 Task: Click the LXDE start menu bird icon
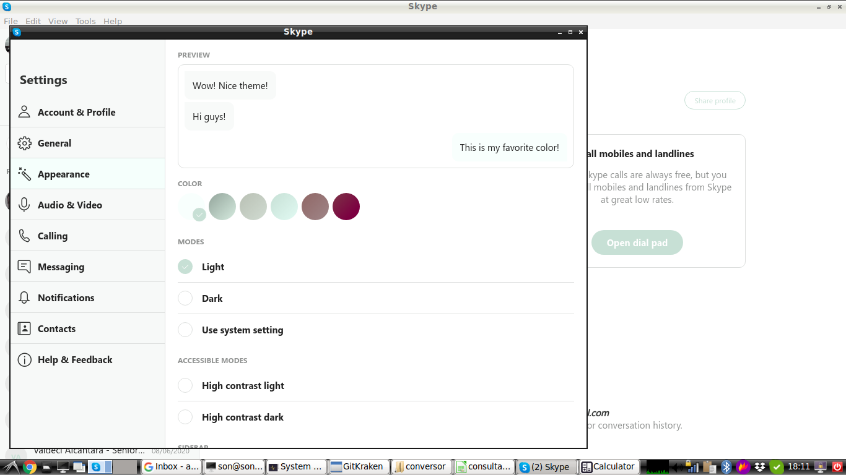(x=11, y=467)
